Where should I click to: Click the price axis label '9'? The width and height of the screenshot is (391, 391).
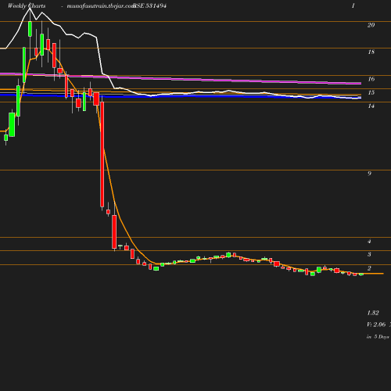[369, 174]
